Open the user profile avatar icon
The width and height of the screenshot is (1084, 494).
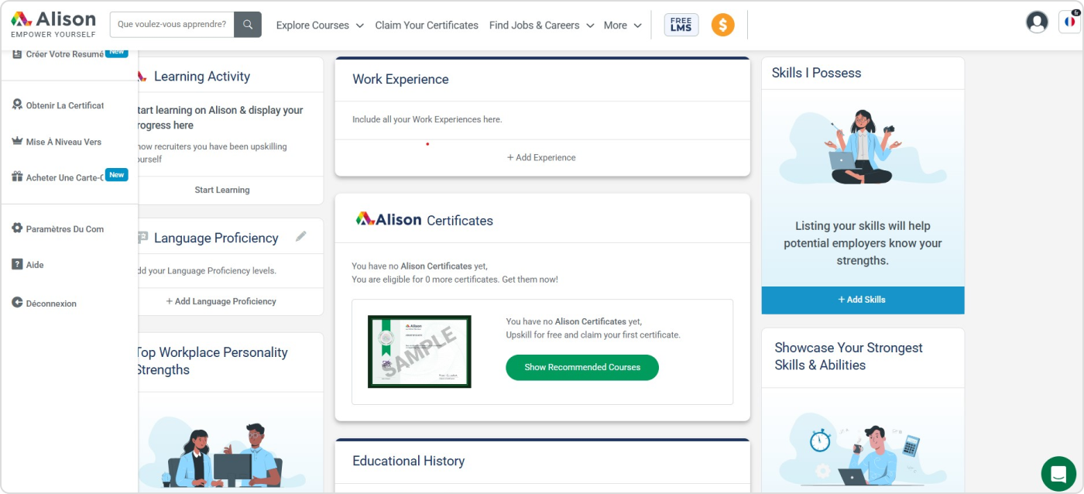(x=1037, y=22)
